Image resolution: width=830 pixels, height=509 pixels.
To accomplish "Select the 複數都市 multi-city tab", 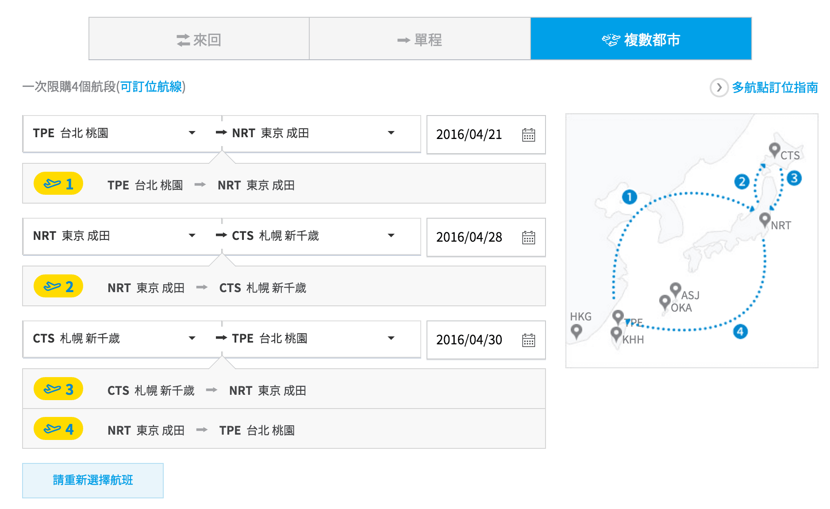I will click(641, 39).
